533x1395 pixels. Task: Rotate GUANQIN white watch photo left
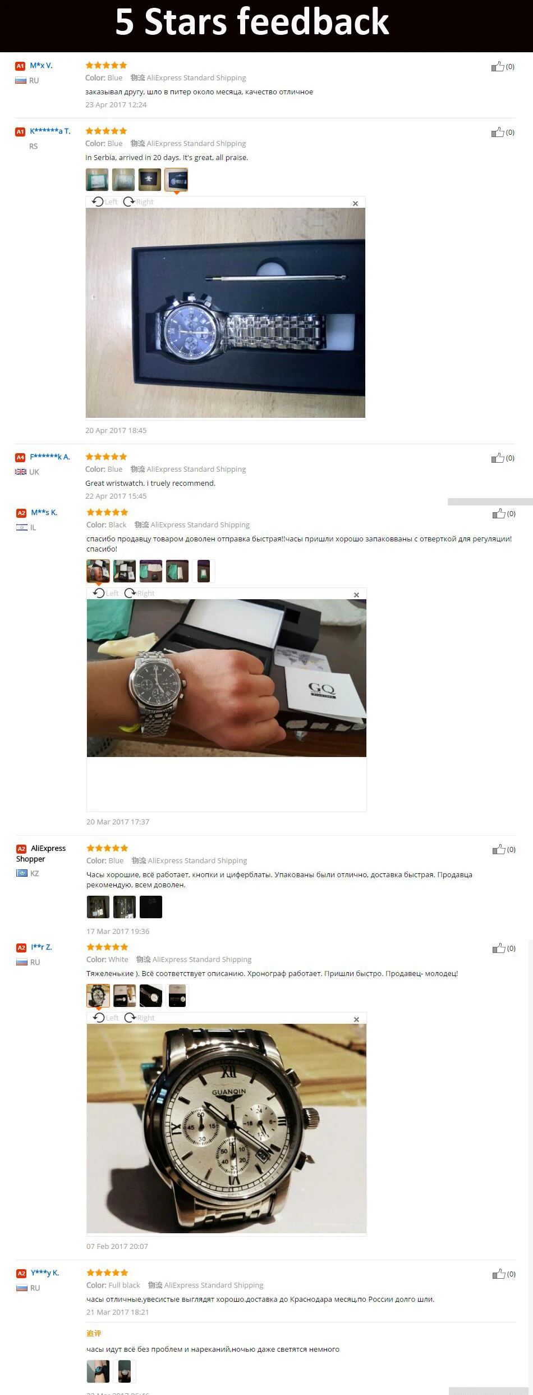click(x=106, y=1018)
